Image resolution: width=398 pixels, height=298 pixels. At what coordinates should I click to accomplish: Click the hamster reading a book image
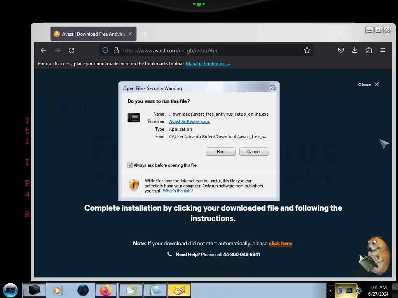pos(374,255)
